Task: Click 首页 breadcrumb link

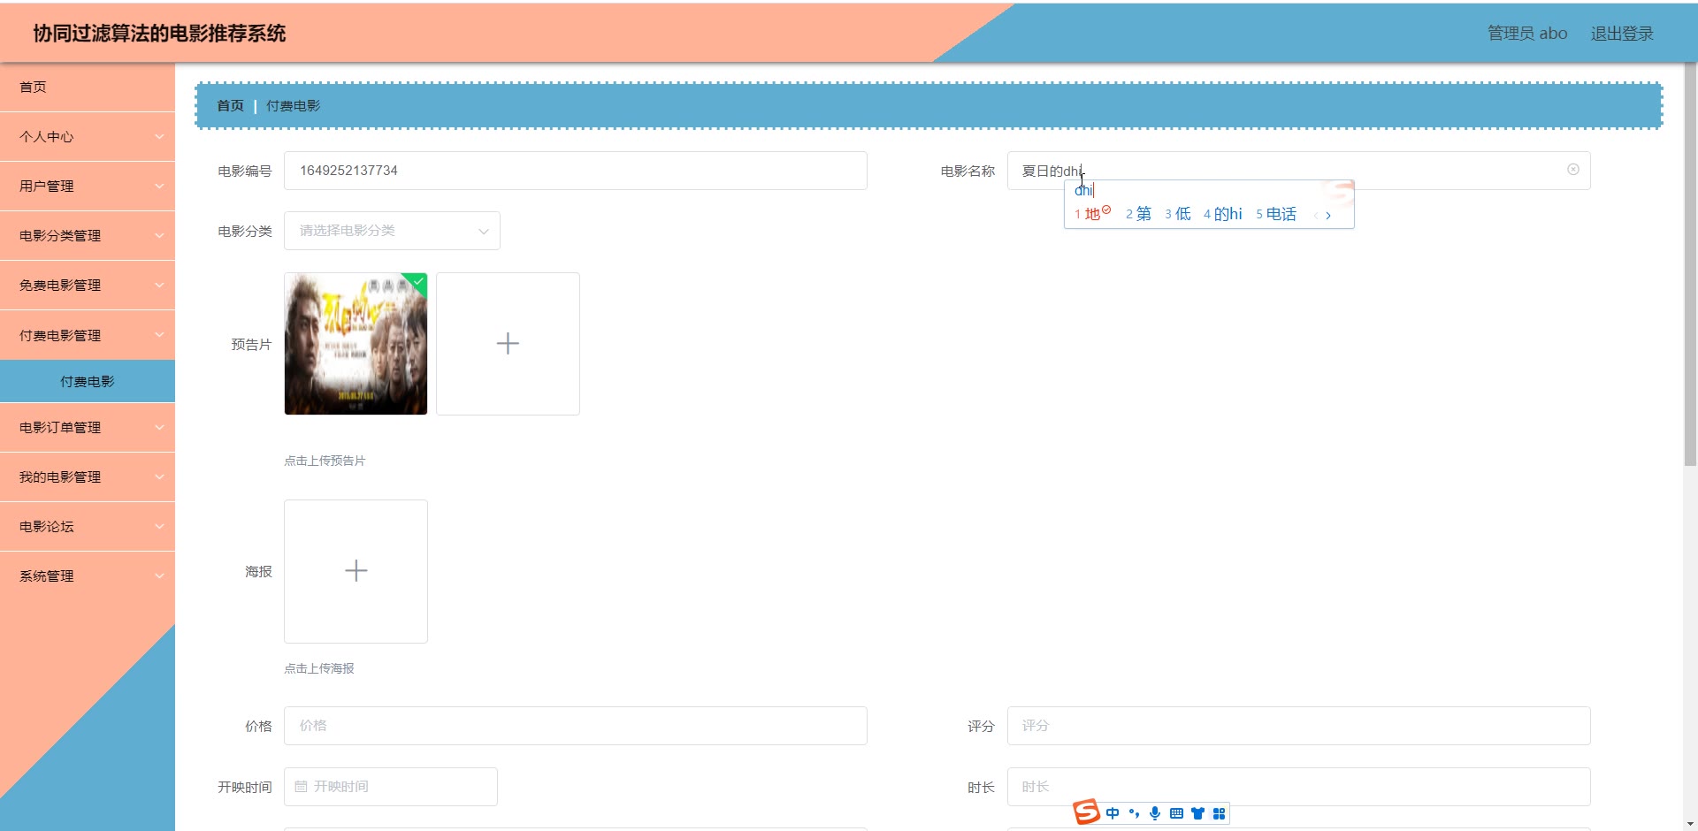Action: pyautogui.click(x=230, y=105)
